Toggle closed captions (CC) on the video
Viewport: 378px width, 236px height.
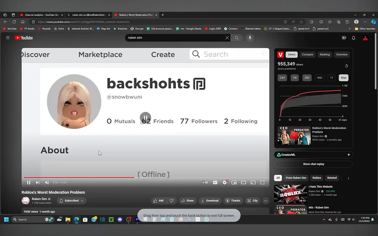215,183
